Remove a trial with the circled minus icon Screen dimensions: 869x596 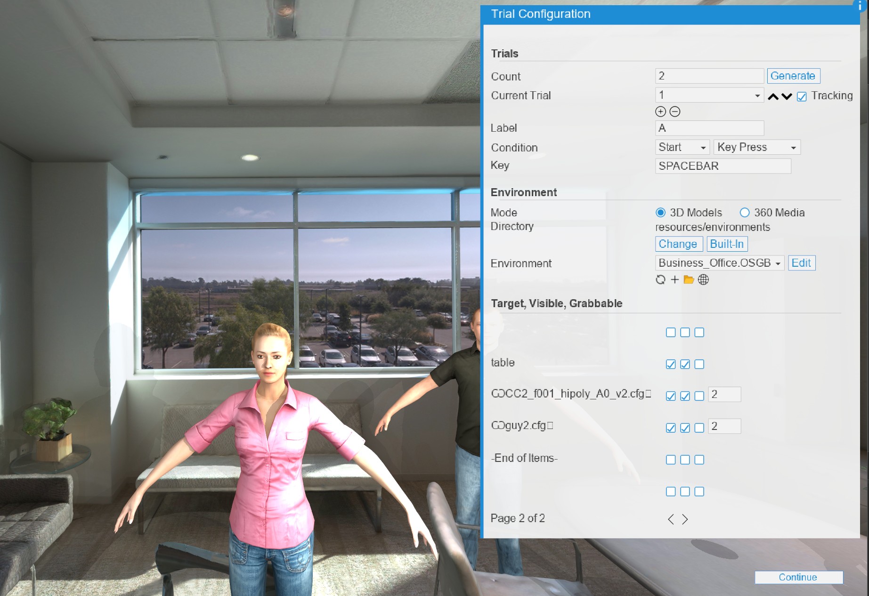(x=675, y=112)
